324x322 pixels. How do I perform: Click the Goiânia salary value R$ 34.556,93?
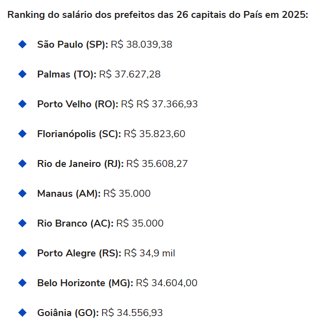132,313
